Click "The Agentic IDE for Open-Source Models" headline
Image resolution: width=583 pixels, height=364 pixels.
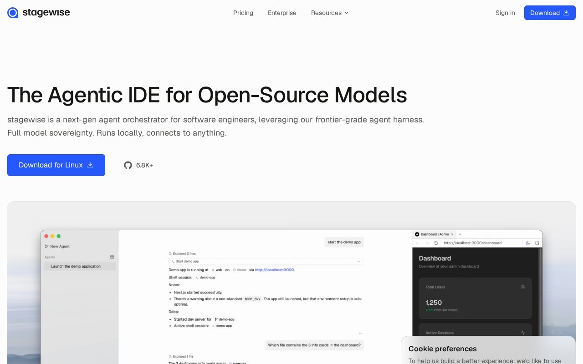[207, 95]
